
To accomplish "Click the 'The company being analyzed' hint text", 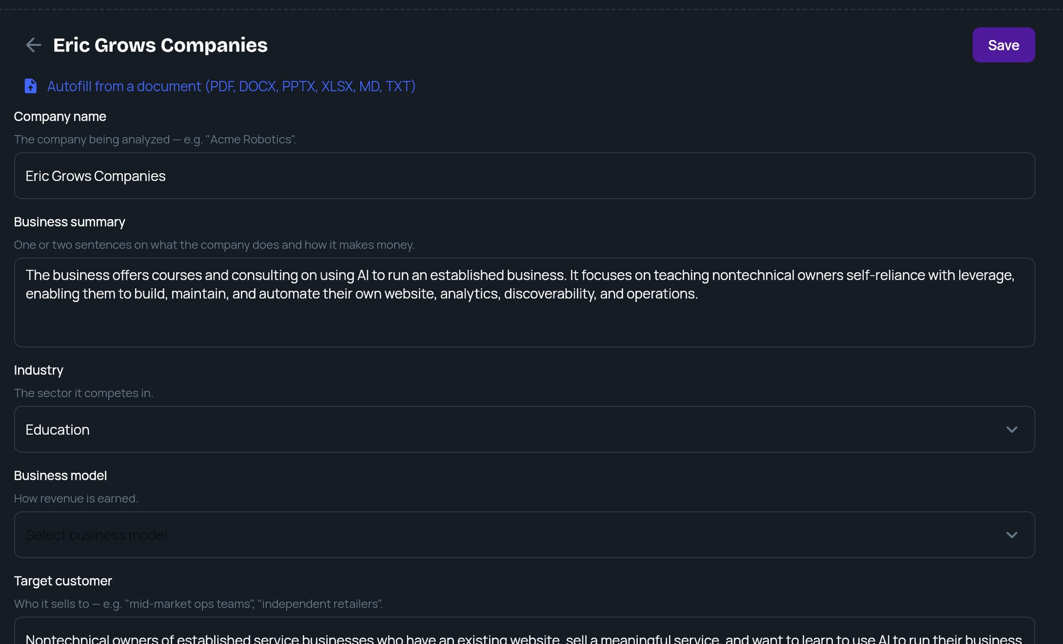I will 155,139.
